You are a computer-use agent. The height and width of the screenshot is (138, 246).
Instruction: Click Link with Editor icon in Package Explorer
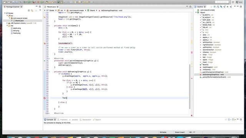[32, 10]
